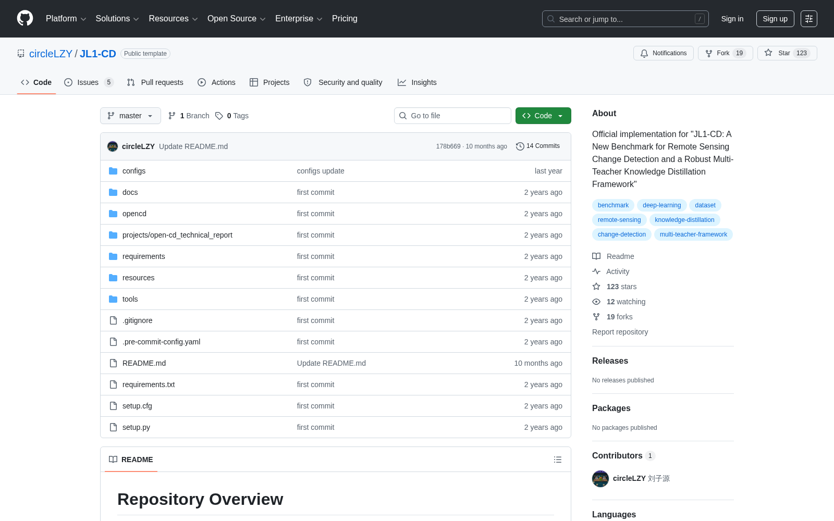This screenshot has width=834, height=521.
Task: Expand the green Code dropdown button
Action: pyautogui.click(x=543, y=116)
